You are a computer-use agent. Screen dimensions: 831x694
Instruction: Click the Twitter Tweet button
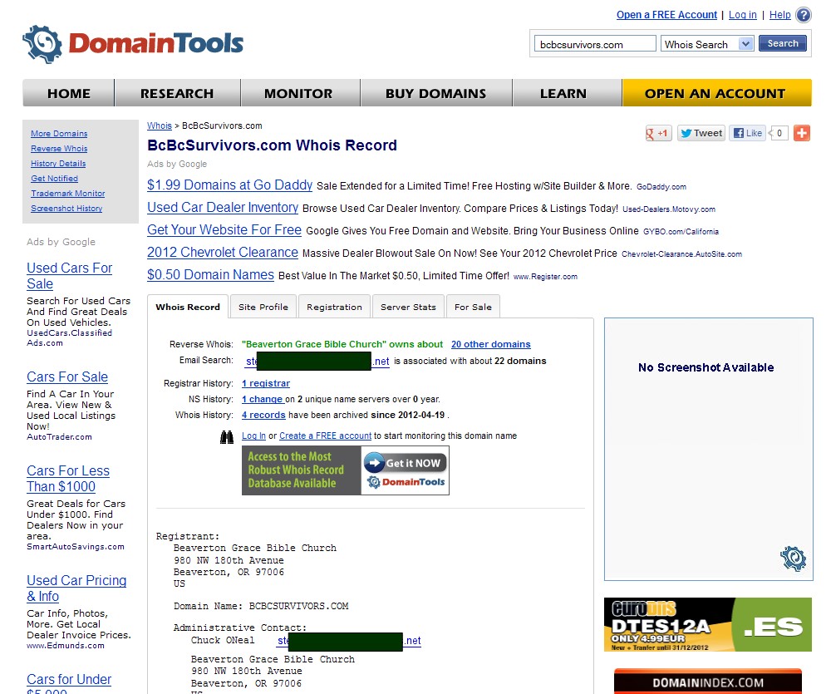pyautogui.click(x=701, y=133)
